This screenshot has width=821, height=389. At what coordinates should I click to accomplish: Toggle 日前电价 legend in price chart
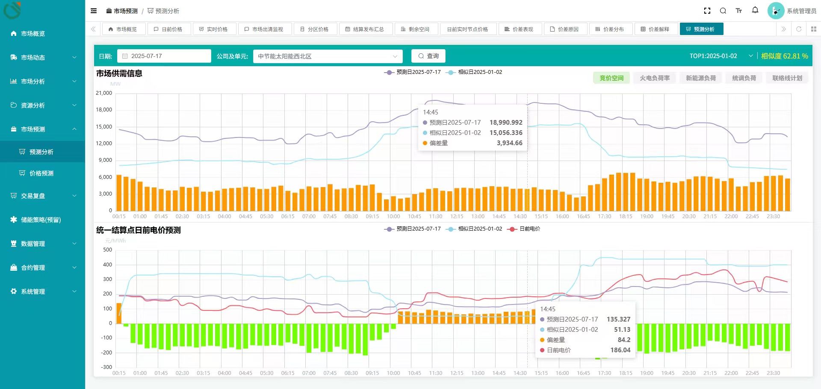(x=524, y=229)
